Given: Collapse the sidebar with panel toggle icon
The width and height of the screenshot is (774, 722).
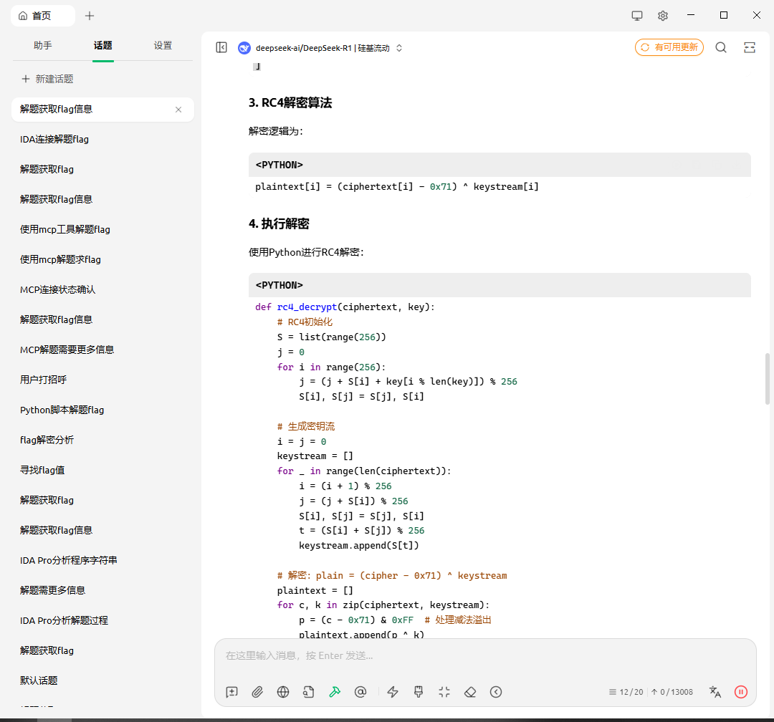Looking at the screenshot, I should (221, 47).
